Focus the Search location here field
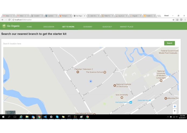This screenshot has width=187, height=133. (83, 44)
